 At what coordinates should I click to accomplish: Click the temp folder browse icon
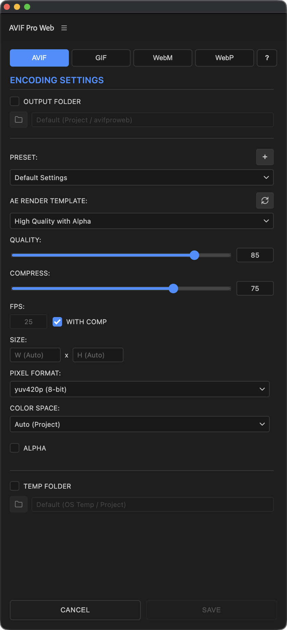(19, 504)
